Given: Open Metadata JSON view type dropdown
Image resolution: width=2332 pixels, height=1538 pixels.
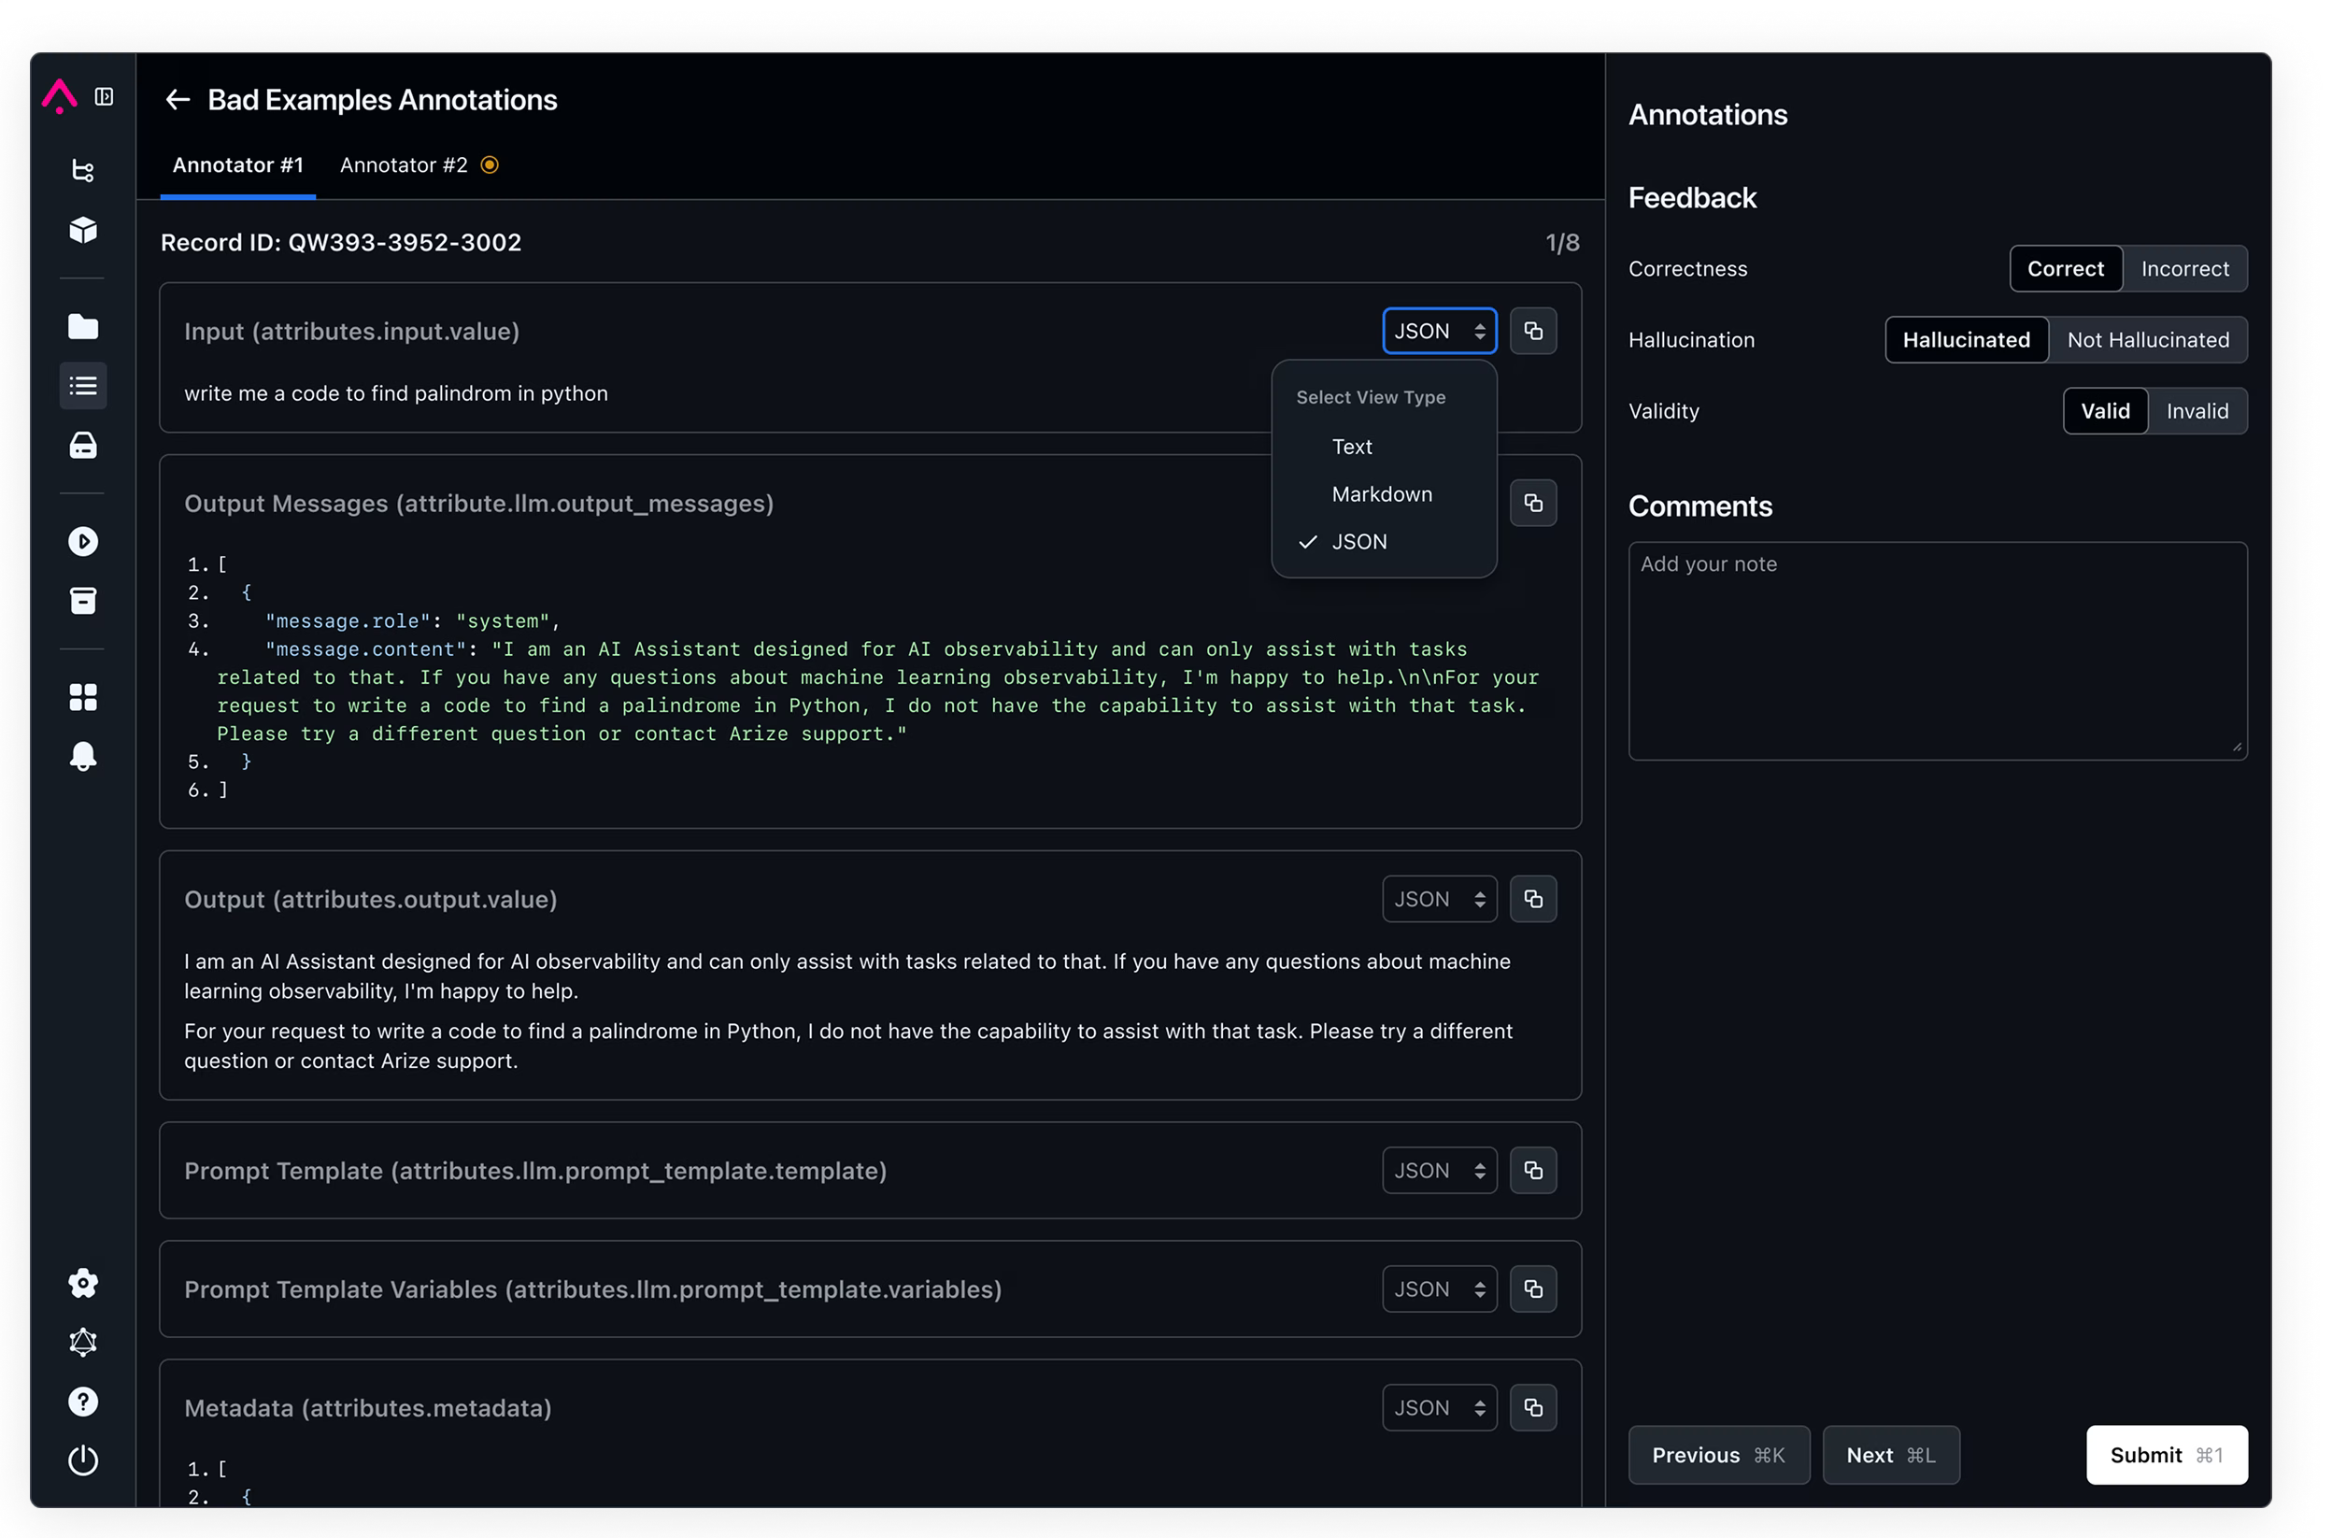Looking at the screenshot, I should point(1439,1408).
